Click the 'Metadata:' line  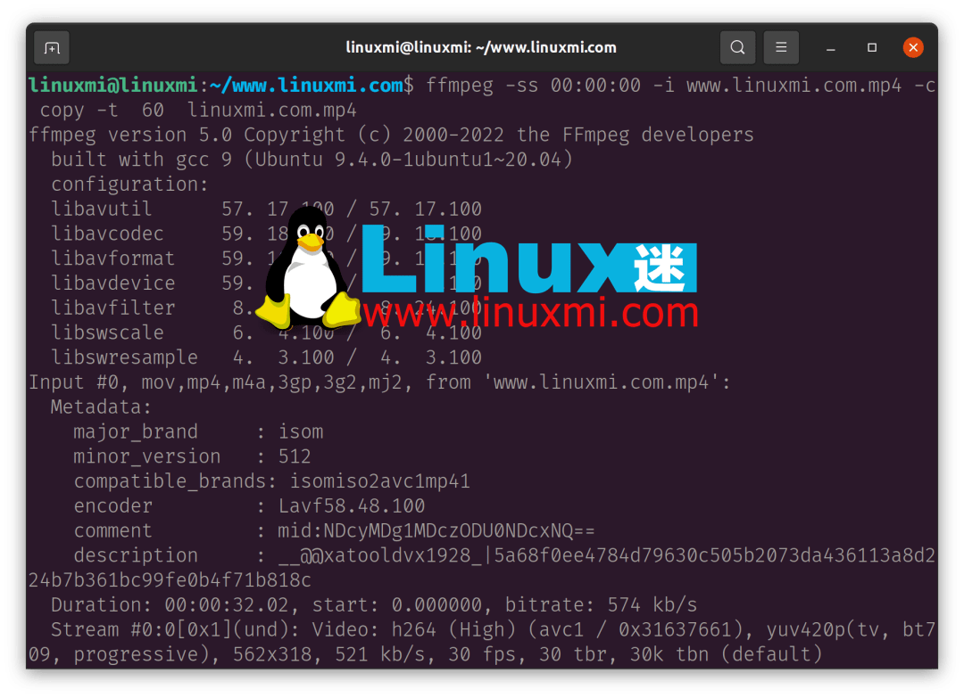(x=101, y=406)
